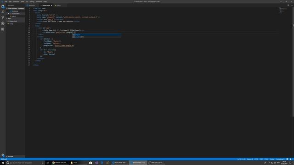Click the split editor icon
The width and height of the screenshot is (294, 165).
288,5
